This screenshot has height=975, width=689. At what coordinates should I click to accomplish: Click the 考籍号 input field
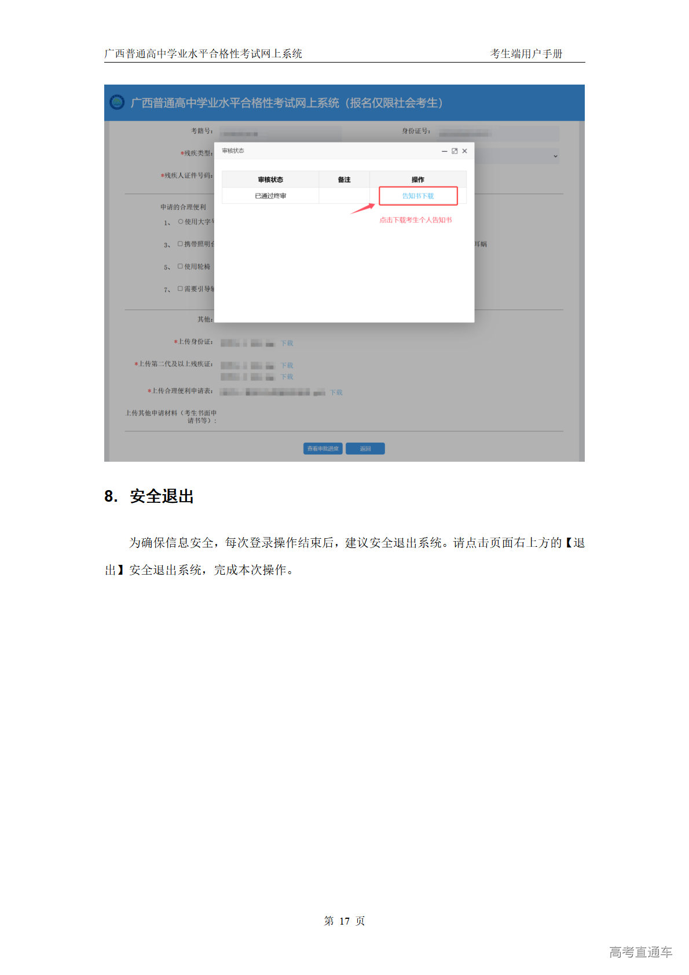tap(280, 133)
